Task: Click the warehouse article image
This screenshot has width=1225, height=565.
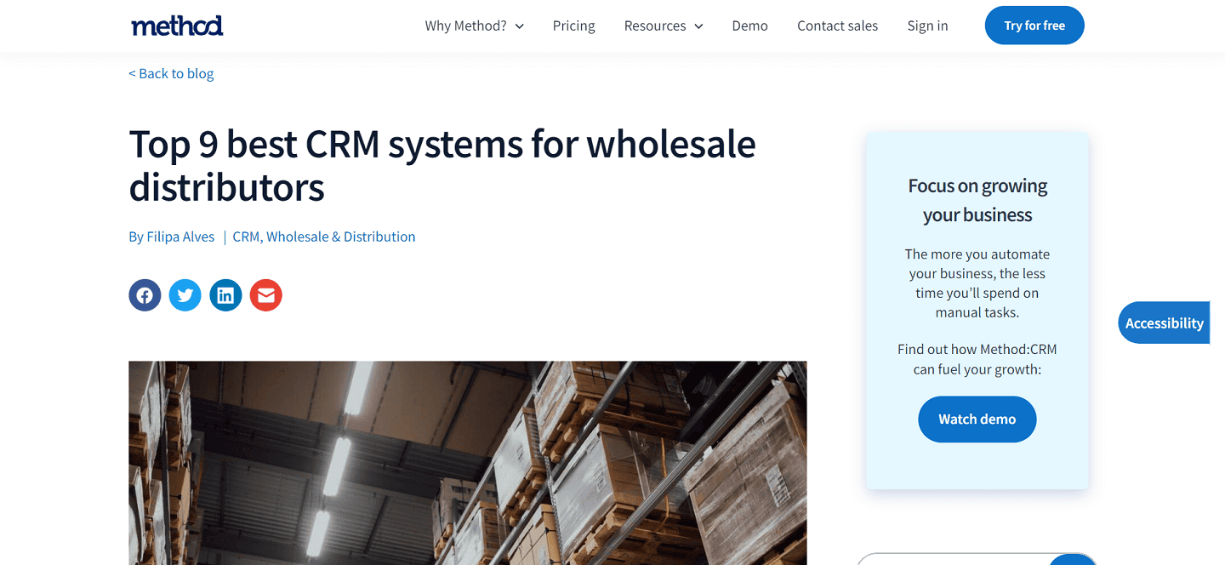Action: tap(467, 463)
